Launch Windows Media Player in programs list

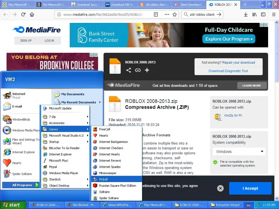65,173
